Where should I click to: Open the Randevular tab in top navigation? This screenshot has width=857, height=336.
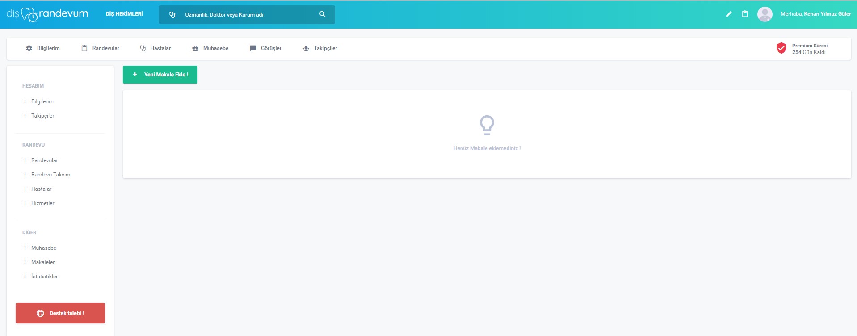105,48
